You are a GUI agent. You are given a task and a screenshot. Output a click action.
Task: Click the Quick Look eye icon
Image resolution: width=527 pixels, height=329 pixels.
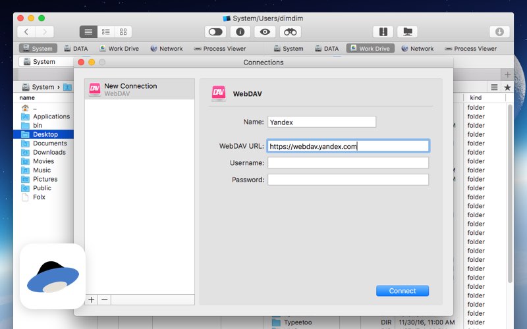[265, 32]
